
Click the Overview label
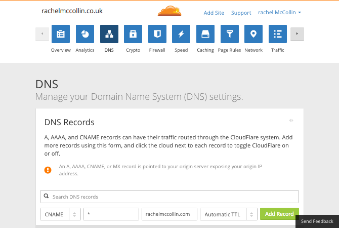pyautogui.click(x=61, y=50)
